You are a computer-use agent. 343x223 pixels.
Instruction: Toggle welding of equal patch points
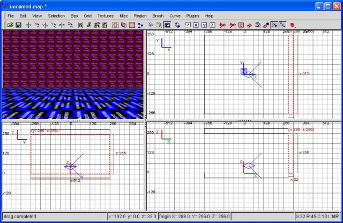coord(274,25)
